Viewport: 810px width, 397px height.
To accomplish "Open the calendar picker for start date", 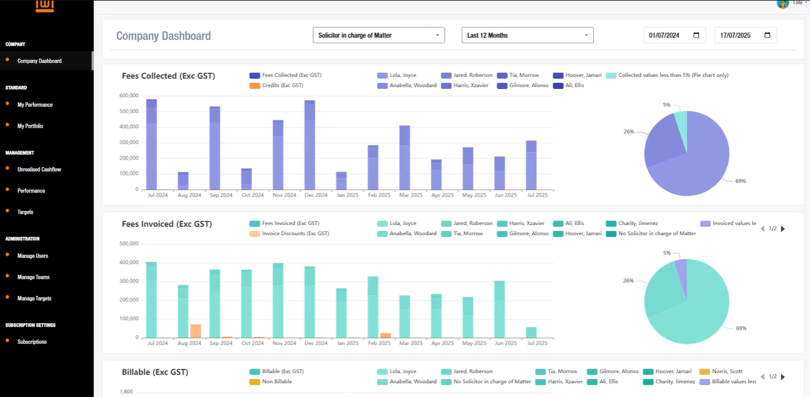I will tap(696, 35).
